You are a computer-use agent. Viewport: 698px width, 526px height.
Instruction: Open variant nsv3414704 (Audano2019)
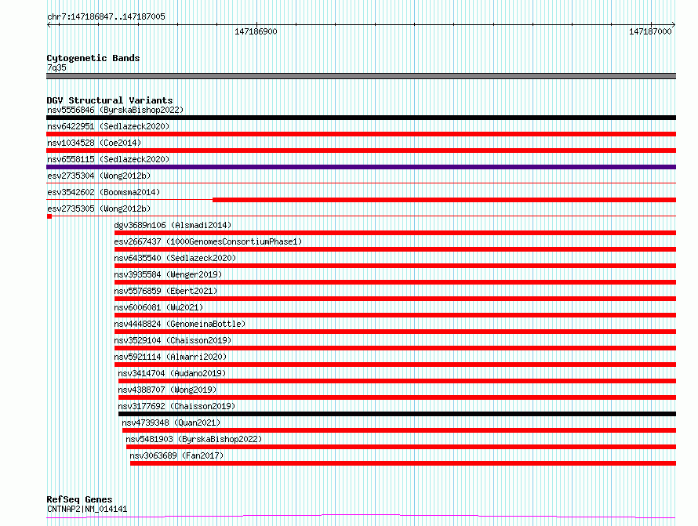coord(172,373)
